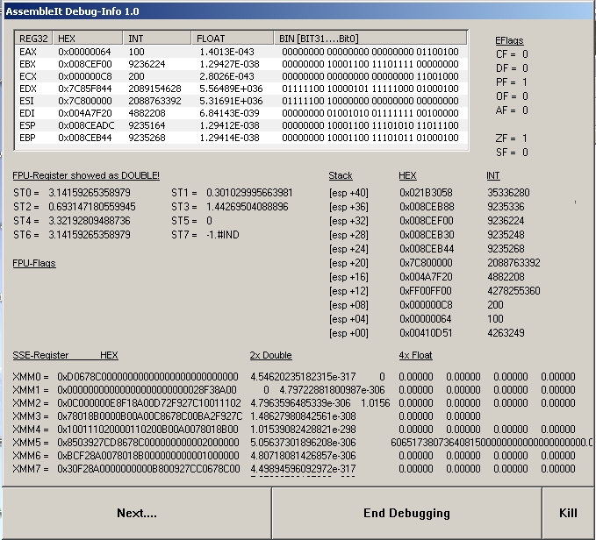Click the INT column header in register list

coord(157,39)
